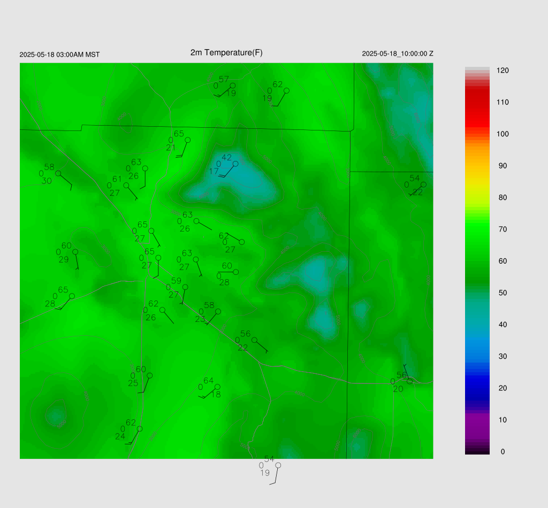Viewport: 548px width, 508px height.
Task: Select the 110 label on the color scale
Action: point(503,102)
